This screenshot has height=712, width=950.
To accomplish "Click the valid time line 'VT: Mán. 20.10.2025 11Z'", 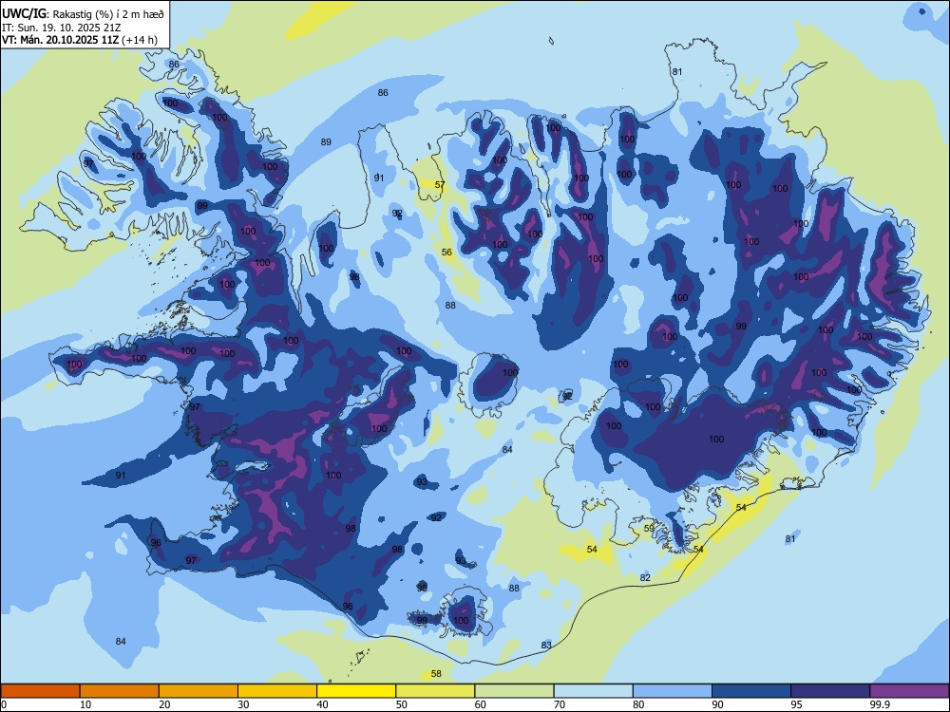I will point(60,40).
